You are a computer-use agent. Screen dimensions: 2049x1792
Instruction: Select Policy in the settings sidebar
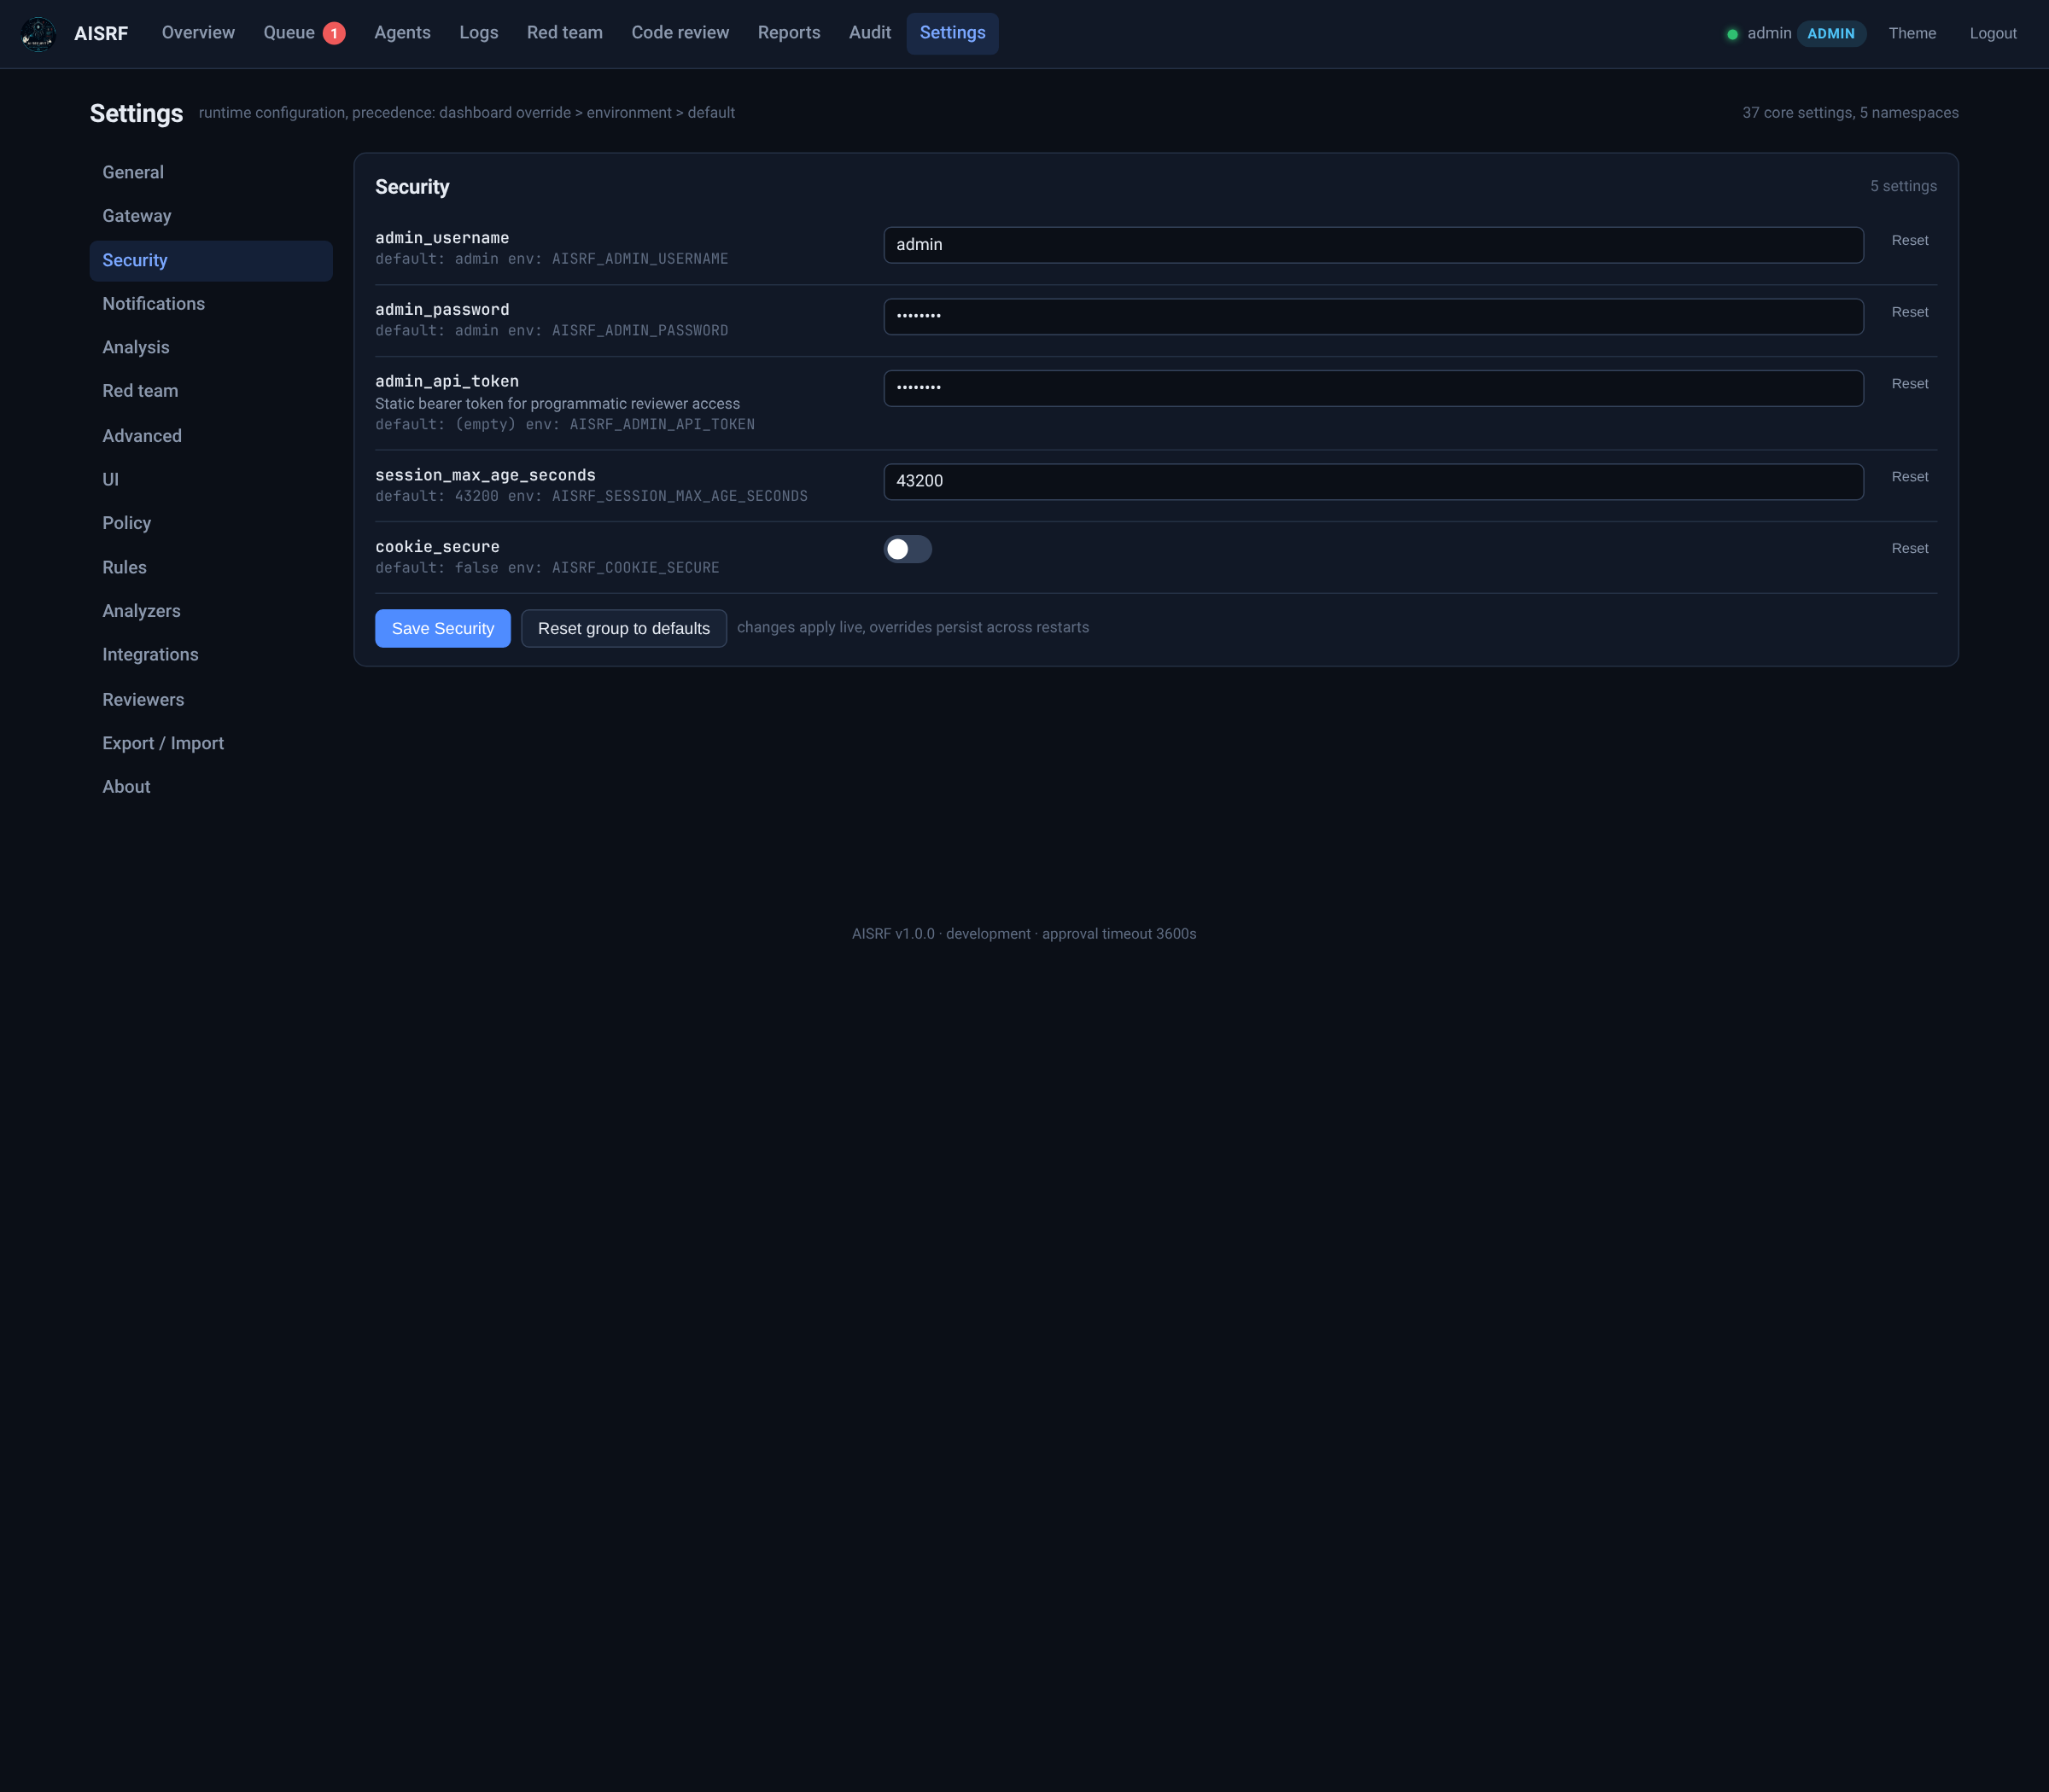211,524
